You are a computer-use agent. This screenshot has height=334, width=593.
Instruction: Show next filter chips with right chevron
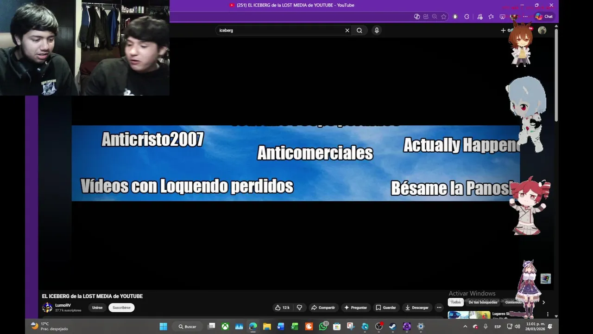tap(543, 302)
